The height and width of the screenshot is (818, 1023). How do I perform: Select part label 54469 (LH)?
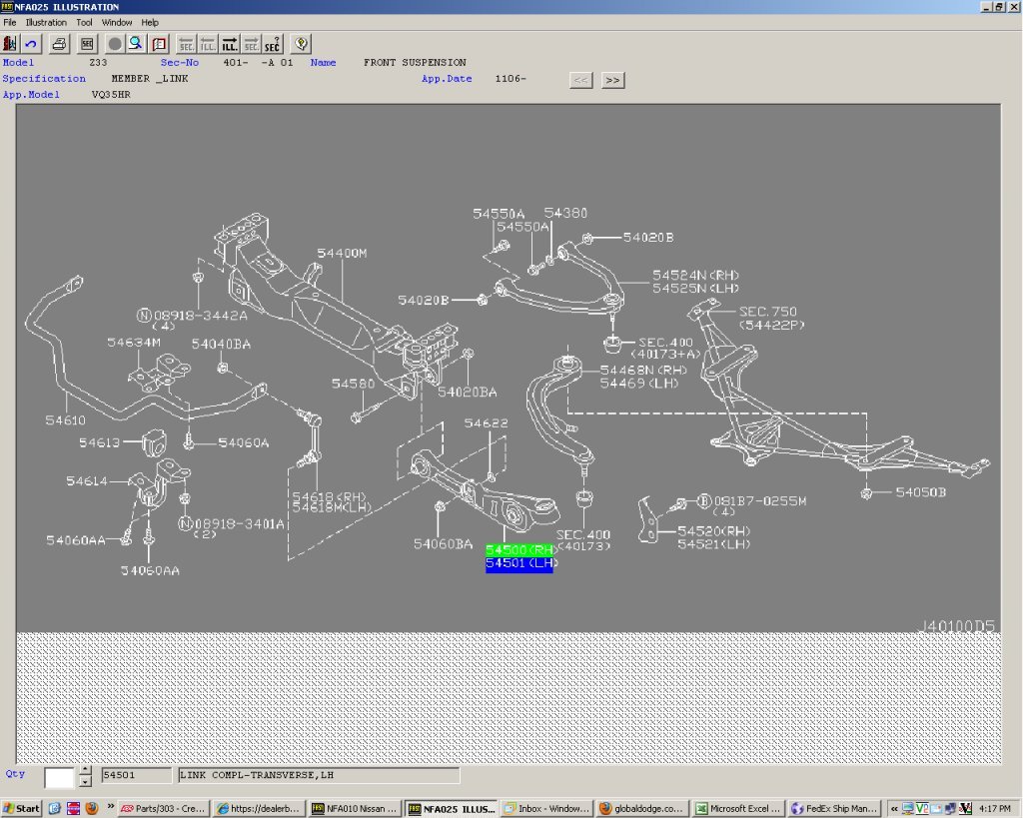point(639,383)
